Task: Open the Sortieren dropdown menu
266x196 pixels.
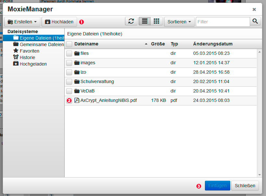Action: click(179, 22)
